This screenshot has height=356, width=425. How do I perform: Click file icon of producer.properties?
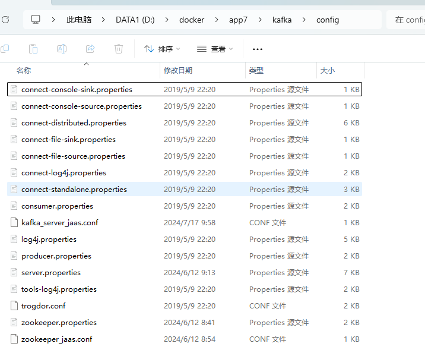coord(14,256)
